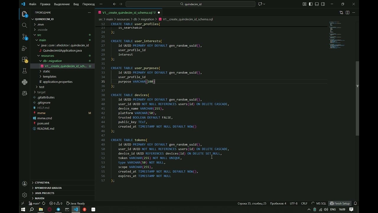
Task: Toggle the primary side bar
Action: click(x=311, y=4)
